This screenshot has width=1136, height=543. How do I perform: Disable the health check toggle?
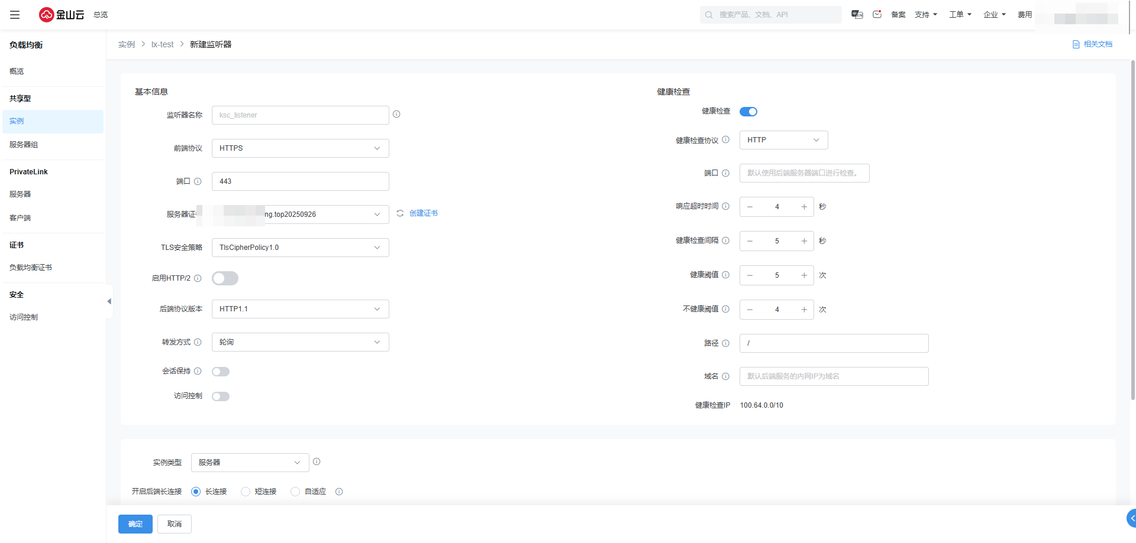(748, 112)
